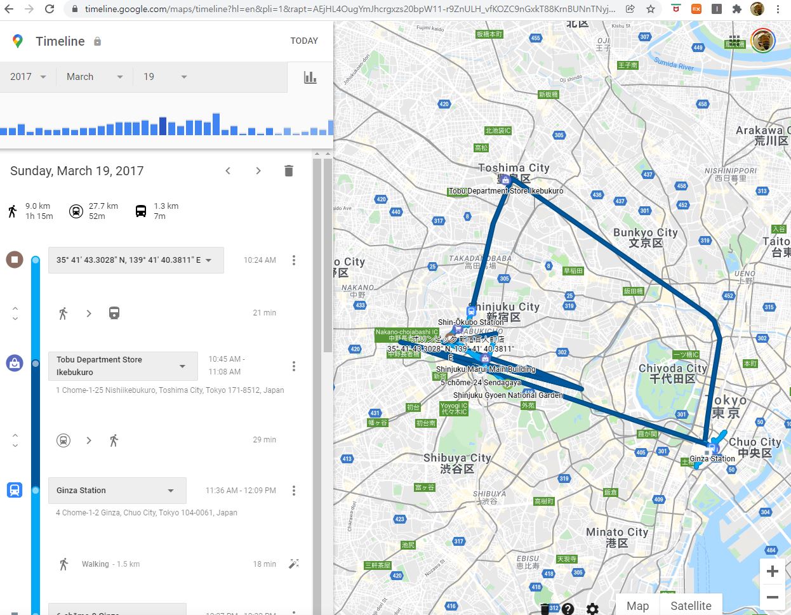
Task: Go to the previous day
Action: click(x=229, y=171)
